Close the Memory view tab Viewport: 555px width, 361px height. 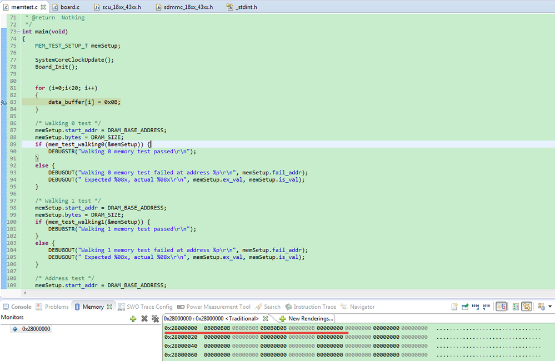coord(110,307)
